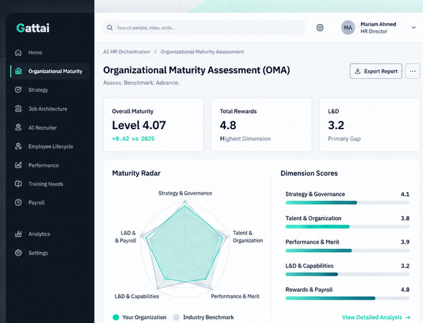Click the Analytics bar chart icon
Image resolution: width=423 pixels, height=323 pixels.
pyautogui.click(x=18, y=234)
